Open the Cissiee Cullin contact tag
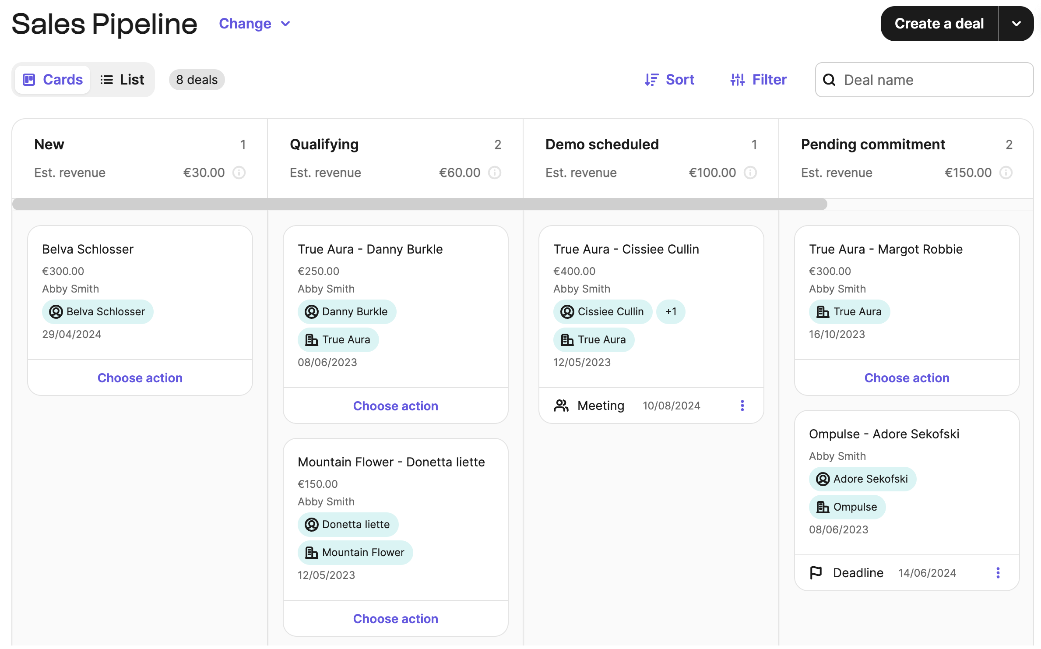 click(603, 312)
